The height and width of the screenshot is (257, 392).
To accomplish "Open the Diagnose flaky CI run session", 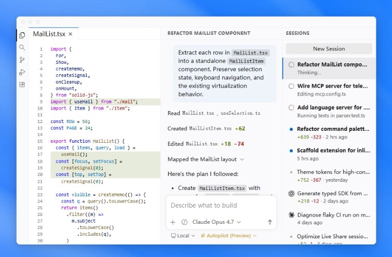I will pos(329,219).
